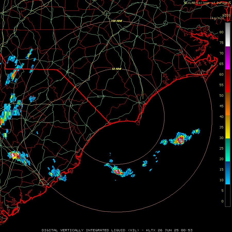Screen dimensions: 232x232
Task: Click the 75 value on the VIL scale
Action: [221, 43]
